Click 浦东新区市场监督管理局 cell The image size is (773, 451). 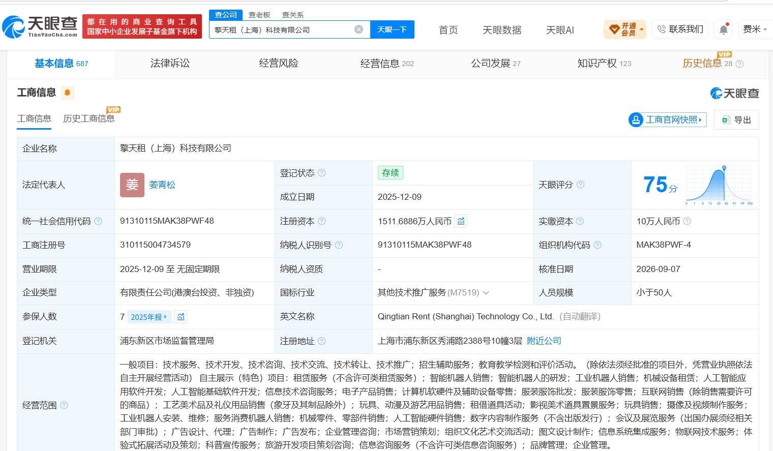coord(167,341)
